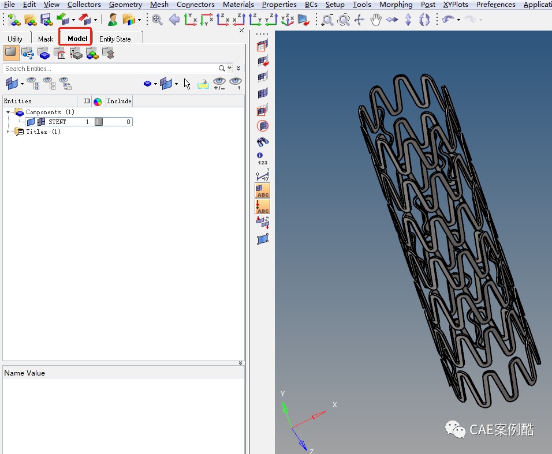Switch to the Mask tab
The height and width of the screenshot is (454, 552).
point(46,39)
